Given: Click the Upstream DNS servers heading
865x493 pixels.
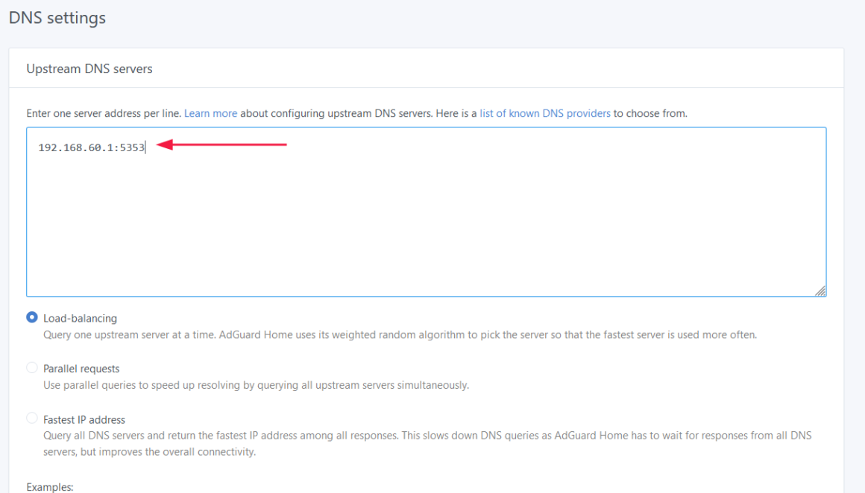Looking at the screenshot, I should pyautogui.click(x=89, y=69).
